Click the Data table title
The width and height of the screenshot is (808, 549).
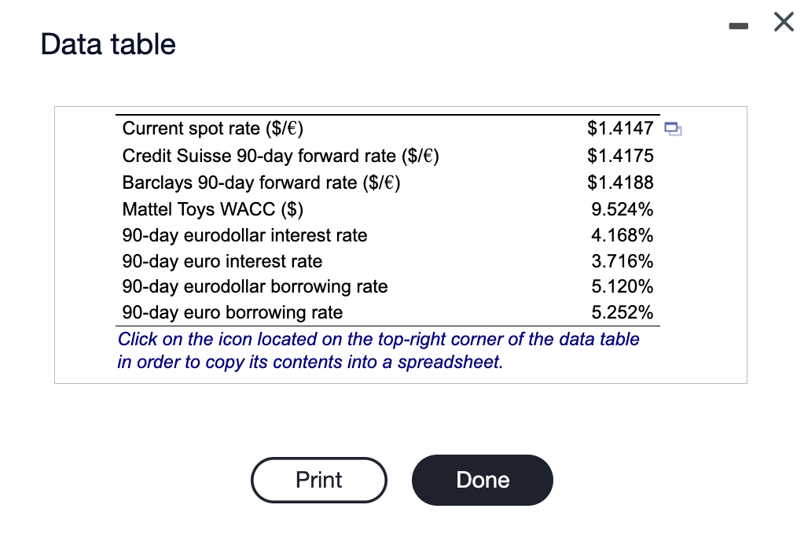107,45
